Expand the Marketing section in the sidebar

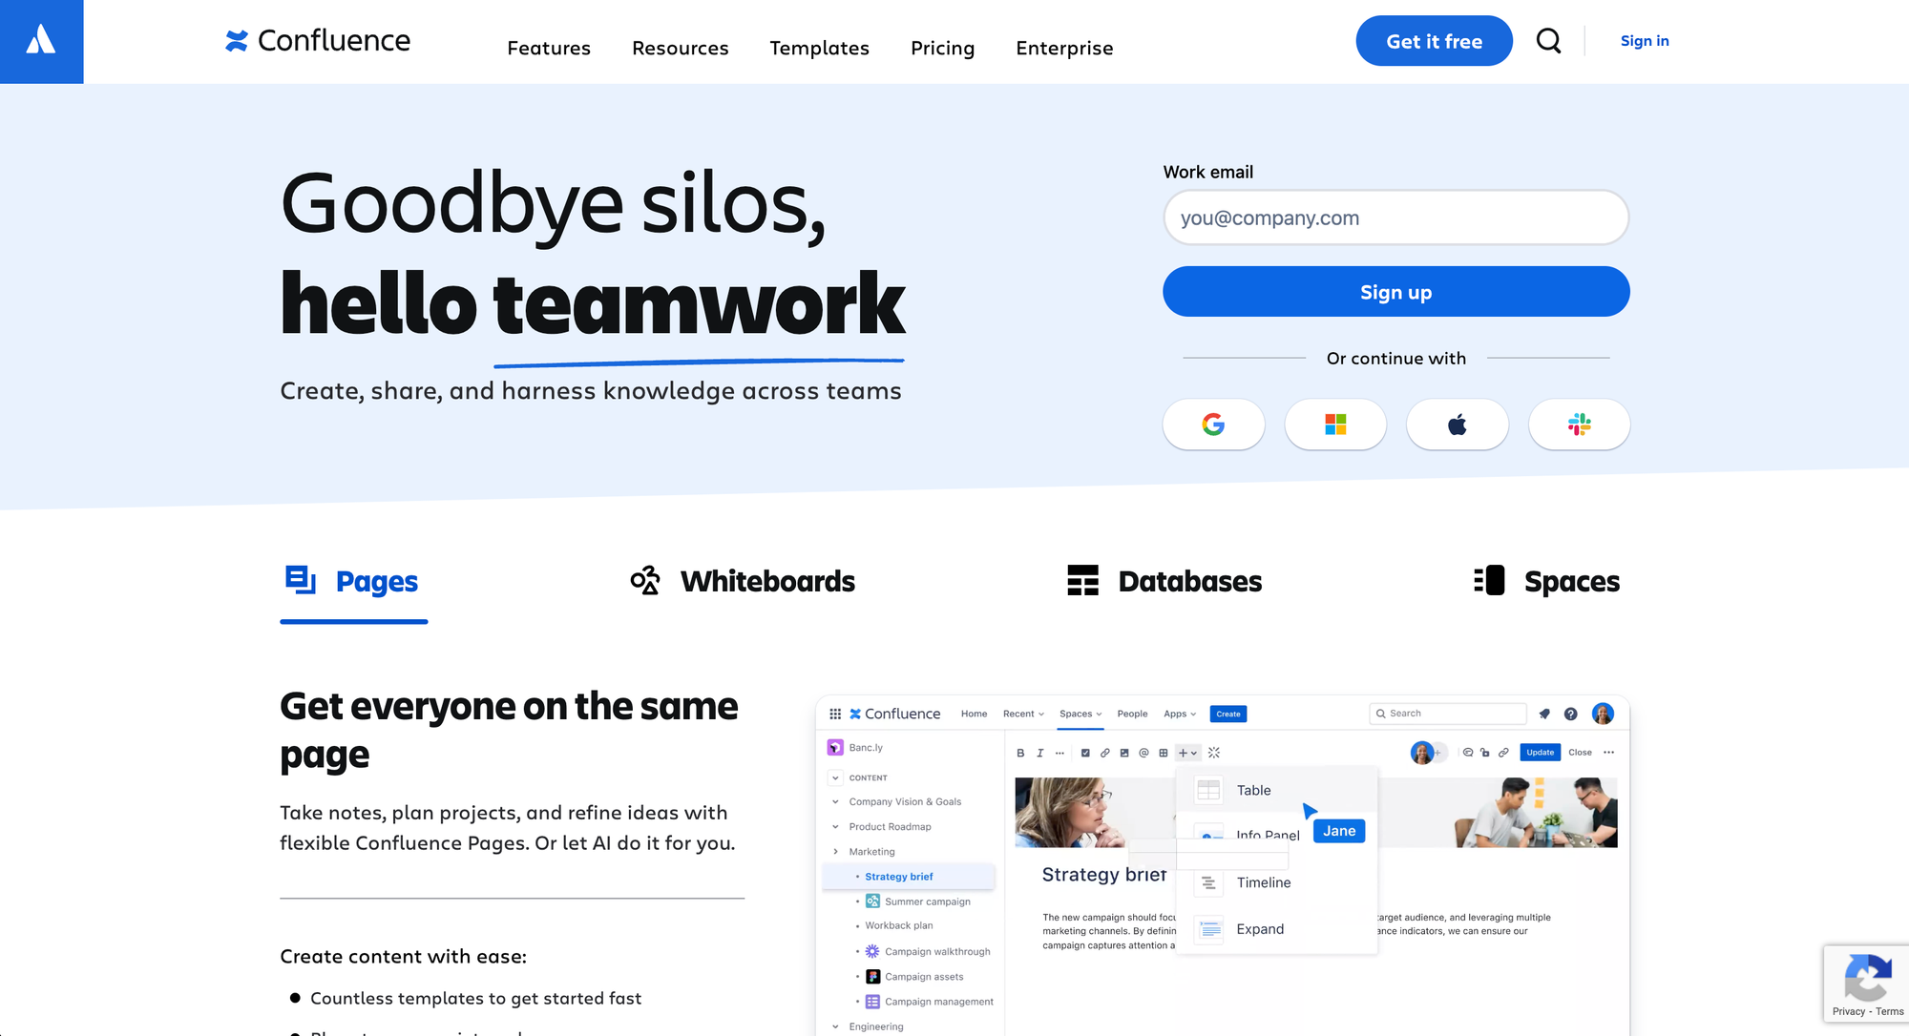835,852
